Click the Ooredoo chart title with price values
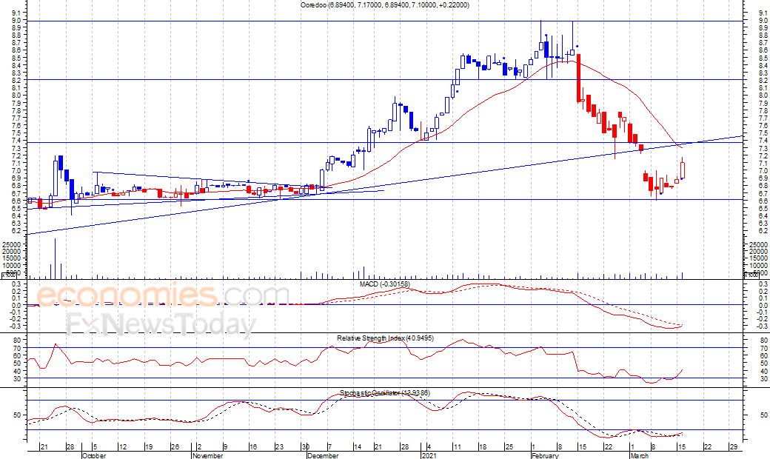770x459 pixels. pos(384,5)
